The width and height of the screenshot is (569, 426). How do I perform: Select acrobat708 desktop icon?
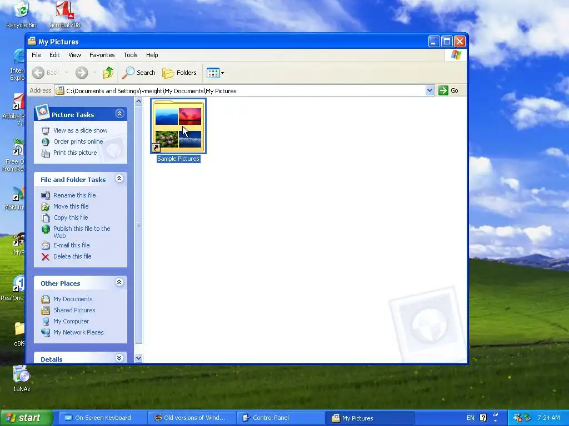point(65,15)
